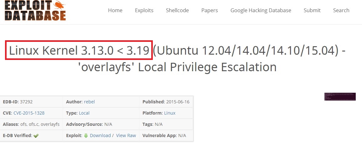Click the Exploit Database logo

pyautogui.click(x=35, y=10)
